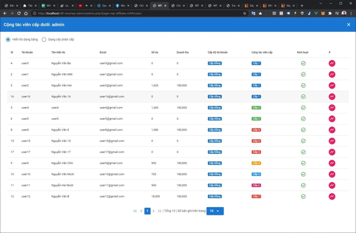Open the Google Translate extension icon
This screenshot has width=356, height=233.
(253, 13)
